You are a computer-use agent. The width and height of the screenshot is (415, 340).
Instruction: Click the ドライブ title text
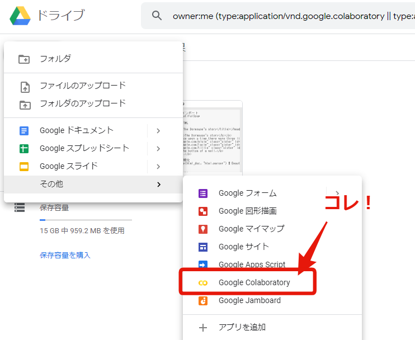(x=61, y=15)
